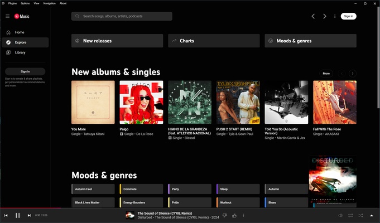The image size is (380, 223).
Task: Expand the player page with the up arrow
Action: pyautogui.click(x=372, y=215)
